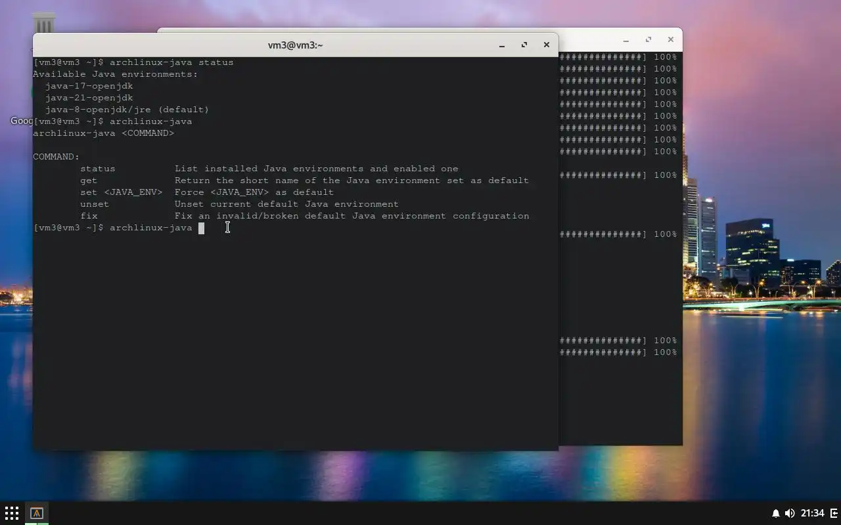Click 'Force <JAVA_ENV> as default' description

pyautogui.click(x=254, y=192)
